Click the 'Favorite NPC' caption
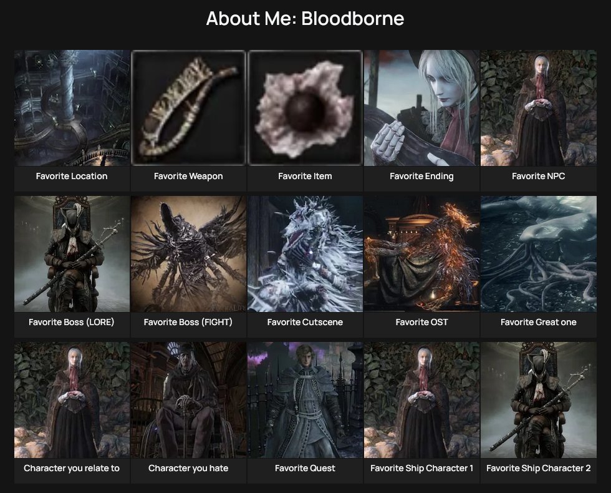The image size is (611, 493). click(x=539, y=176)
